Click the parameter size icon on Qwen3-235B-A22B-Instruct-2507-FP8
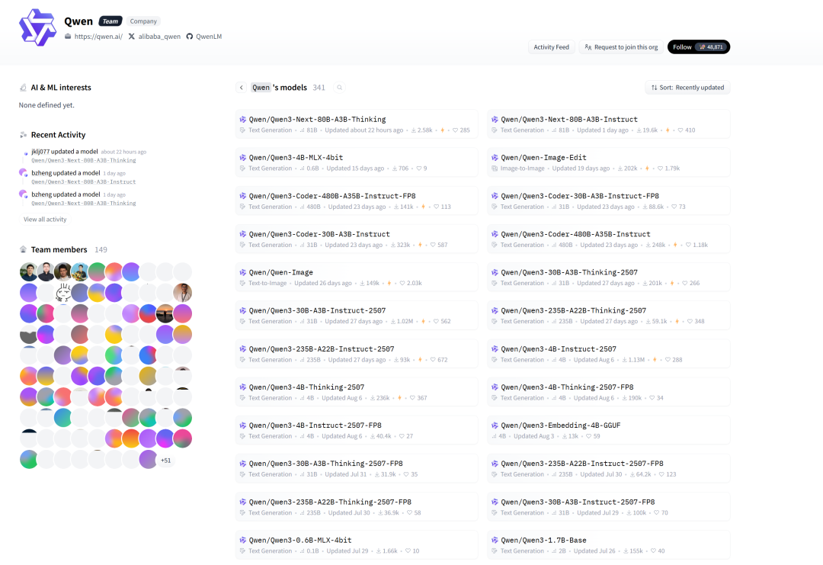 pos(554,474)
